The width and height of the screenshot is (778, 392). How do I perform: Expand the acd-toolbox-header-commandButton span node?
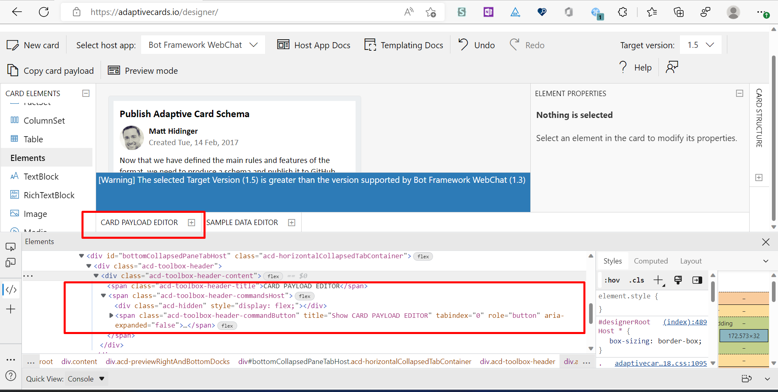coord(111,315)
